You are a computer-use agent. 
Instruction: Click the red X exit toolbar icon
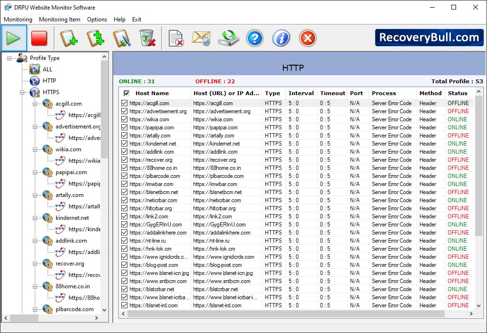(308, 38)
